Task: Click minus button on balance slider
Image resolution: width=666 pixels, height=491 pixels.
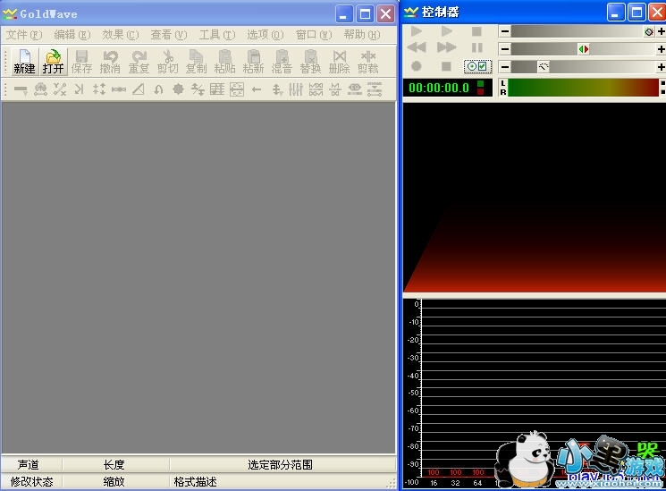Action: [505, 49]
